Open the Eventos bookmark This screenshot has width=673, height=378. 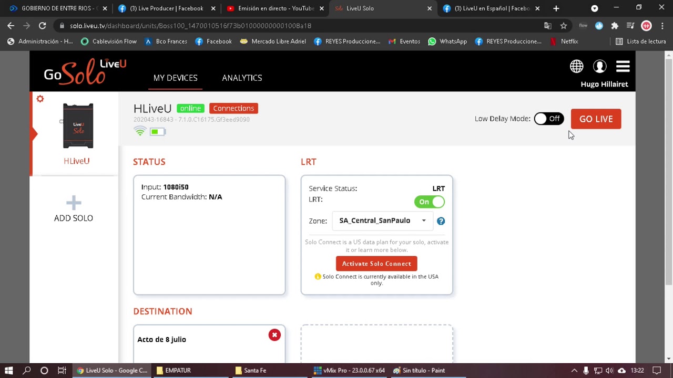[404, 41]
